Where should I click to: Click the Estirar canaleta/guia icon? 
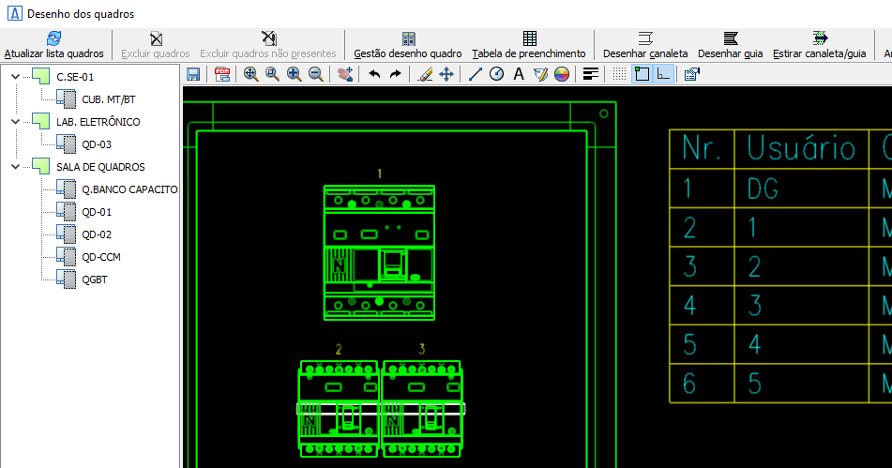pos(820,38)
